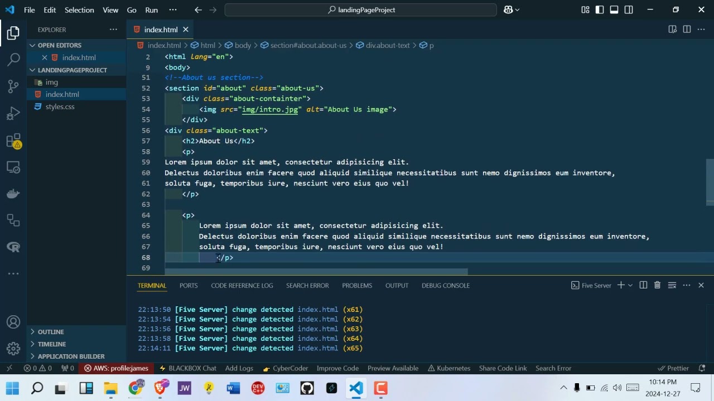
Task: Open Explorer Views and More Actions
Action: [113, 30]
